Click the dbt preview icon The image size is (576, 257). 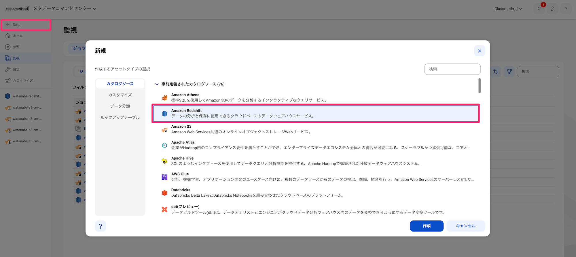(164, 209)
